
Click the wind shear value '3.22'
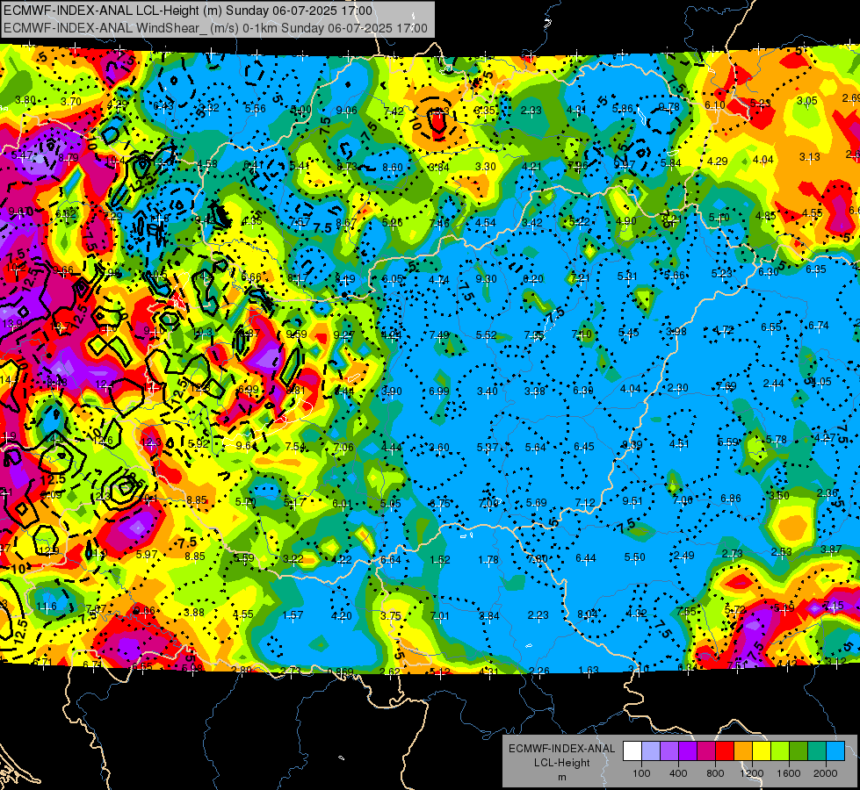[x=293, y=558]
